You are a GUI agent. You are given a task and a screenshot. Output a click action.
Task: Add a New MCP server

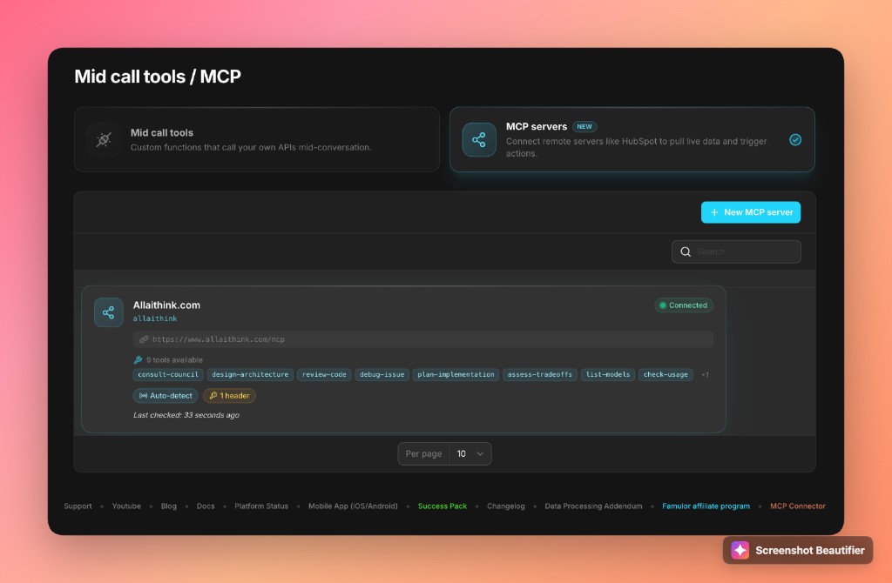coord(750,212)
